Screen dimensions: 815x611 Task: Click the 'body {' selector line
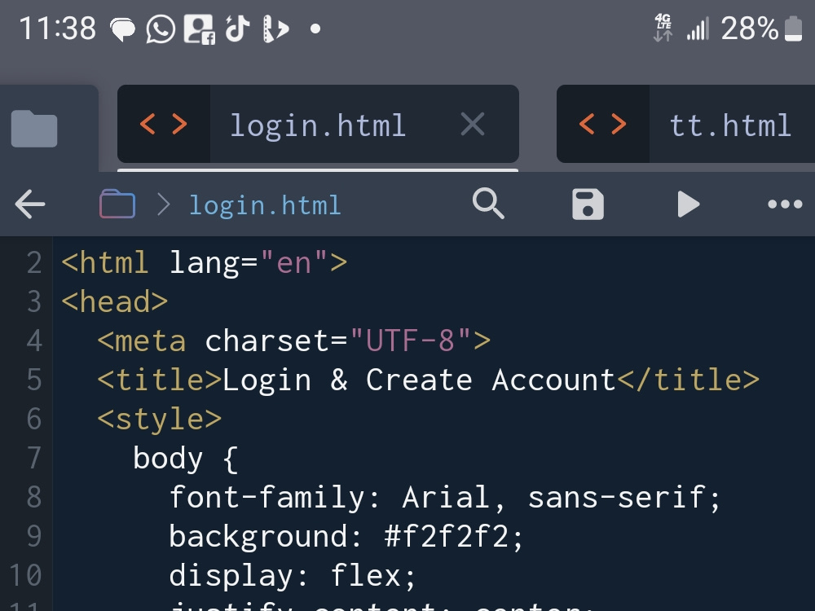point(186,459)
